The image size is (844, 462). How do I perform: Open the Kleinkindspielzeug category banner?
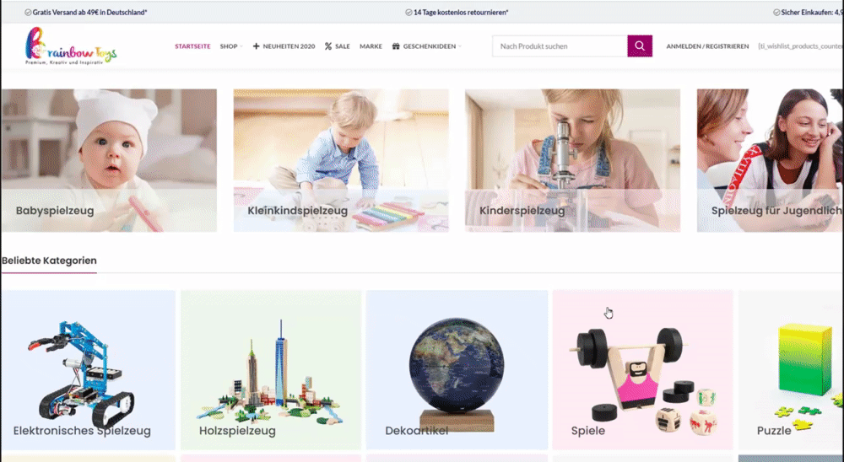[x=341, y=160]
